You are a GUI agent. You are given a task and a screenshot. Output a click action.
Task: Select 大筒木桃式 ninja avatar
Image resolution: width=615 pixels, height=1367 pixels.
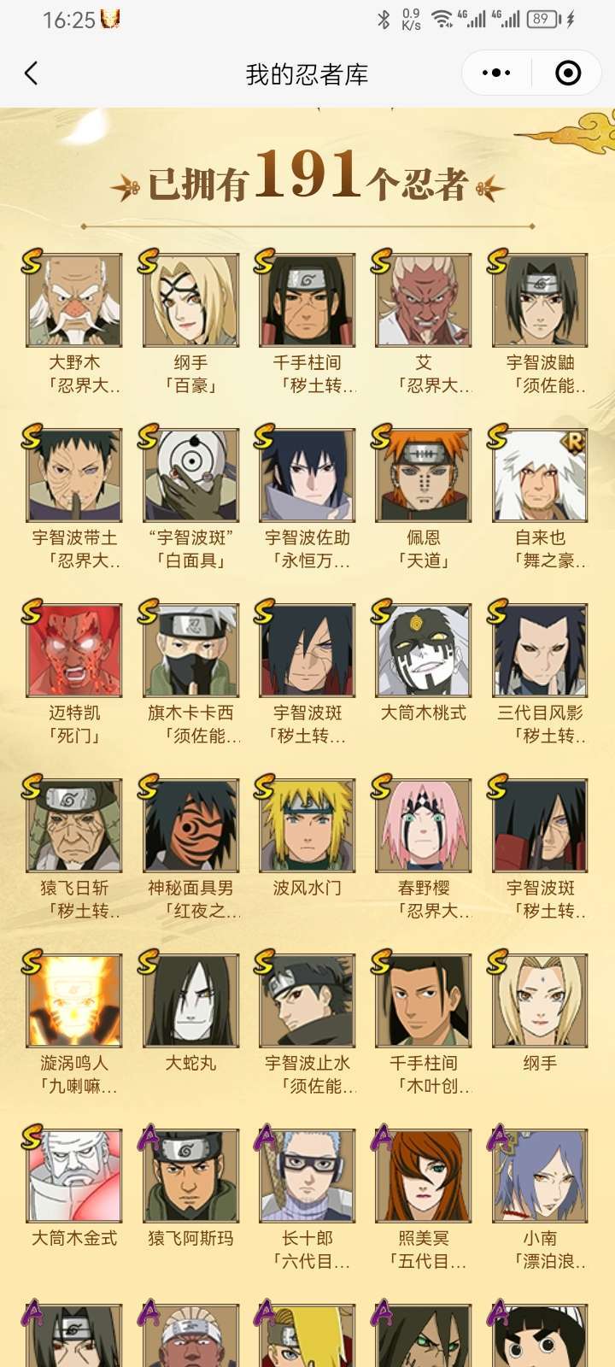tap(424, 650)
